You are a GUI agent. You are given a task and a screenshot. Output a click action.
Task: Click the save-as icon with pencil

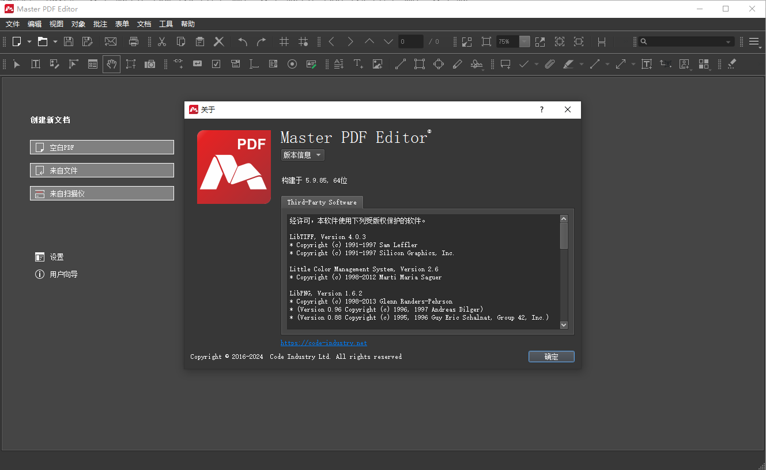coord(87,41)
